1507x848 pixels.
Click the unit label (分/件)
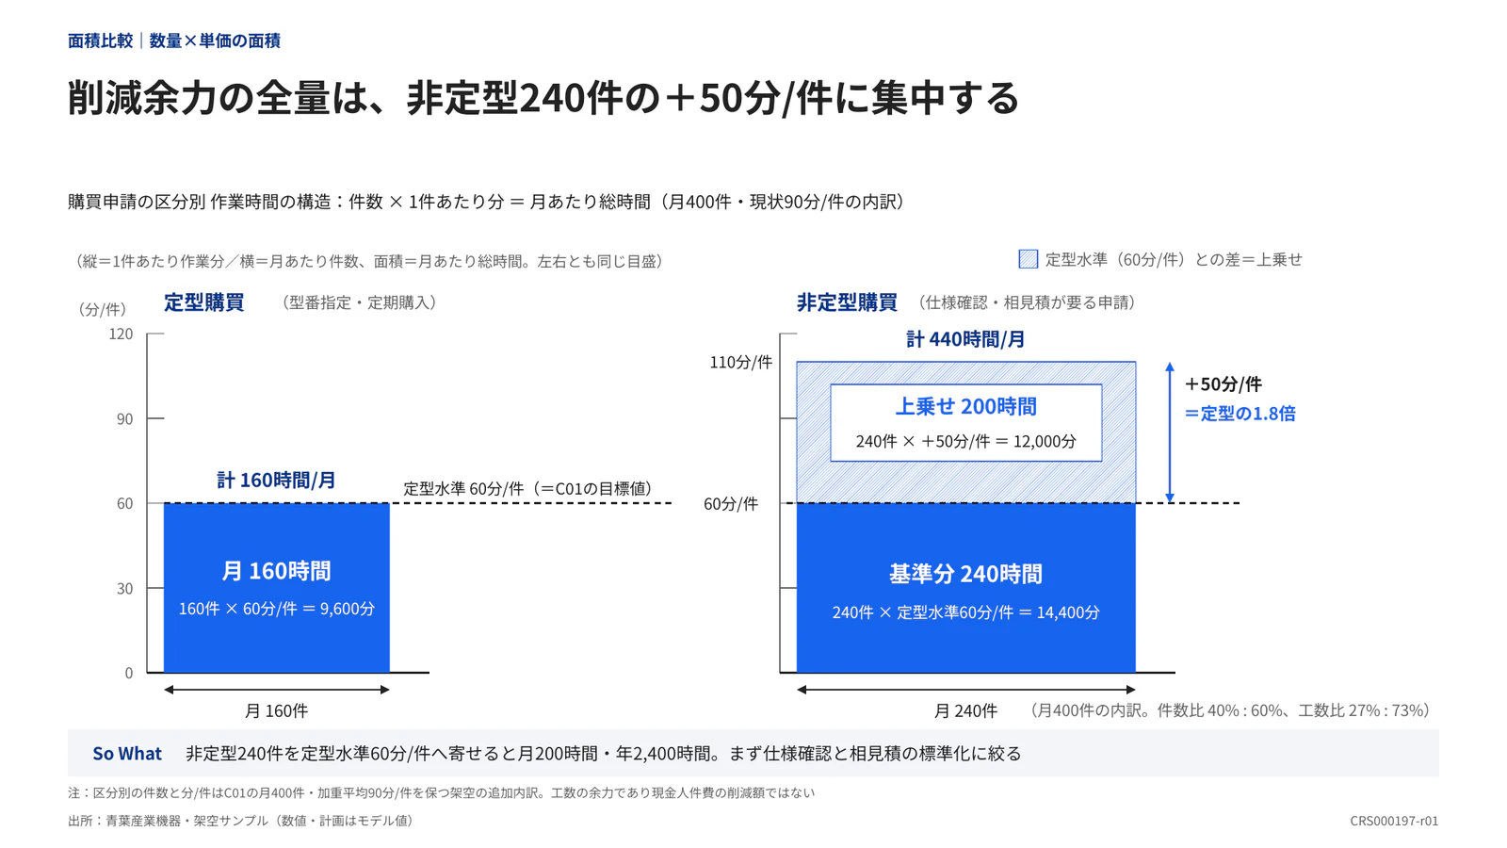tap(102, 309)
